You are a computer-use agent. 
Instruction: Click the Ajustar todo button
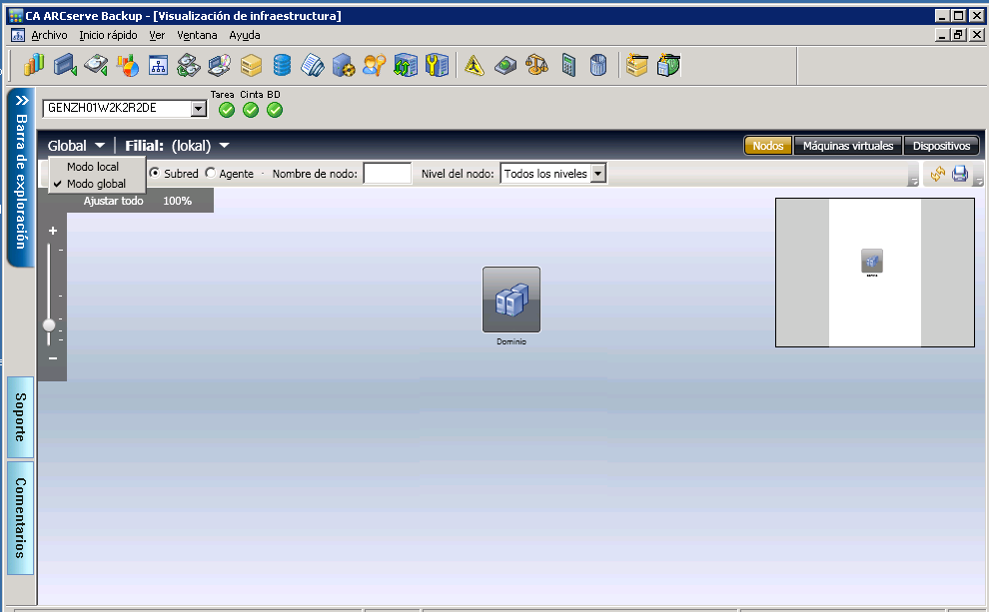[x=114, y=201]
